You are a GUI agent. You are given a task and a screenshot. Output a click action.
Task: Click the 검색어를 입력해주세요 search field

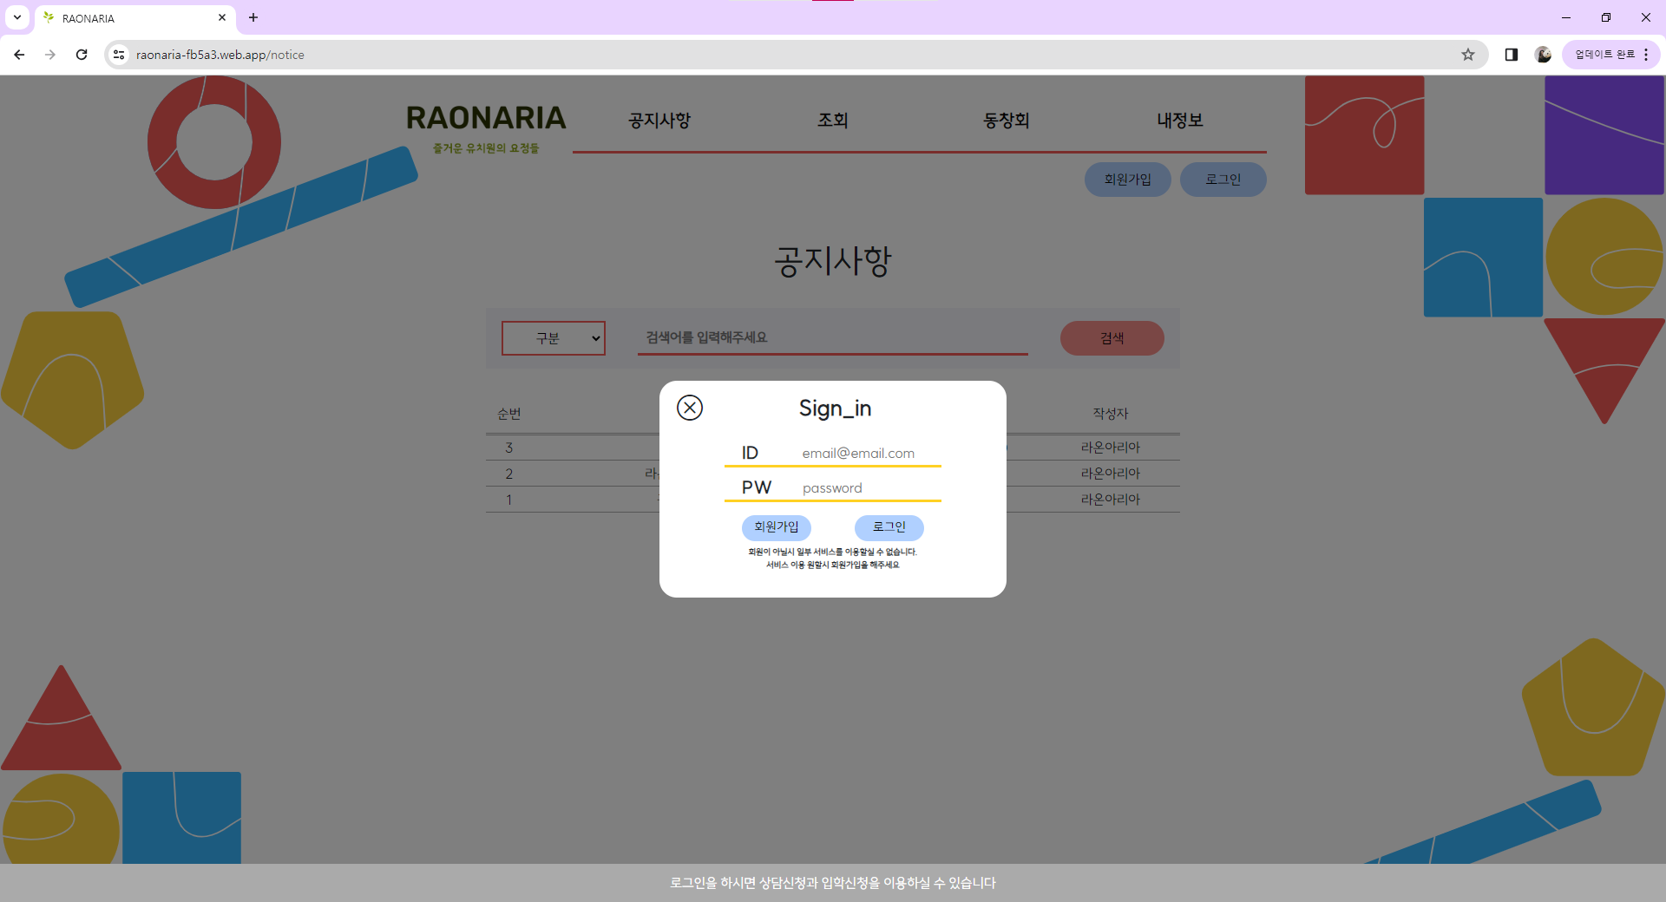click(833, 337)
